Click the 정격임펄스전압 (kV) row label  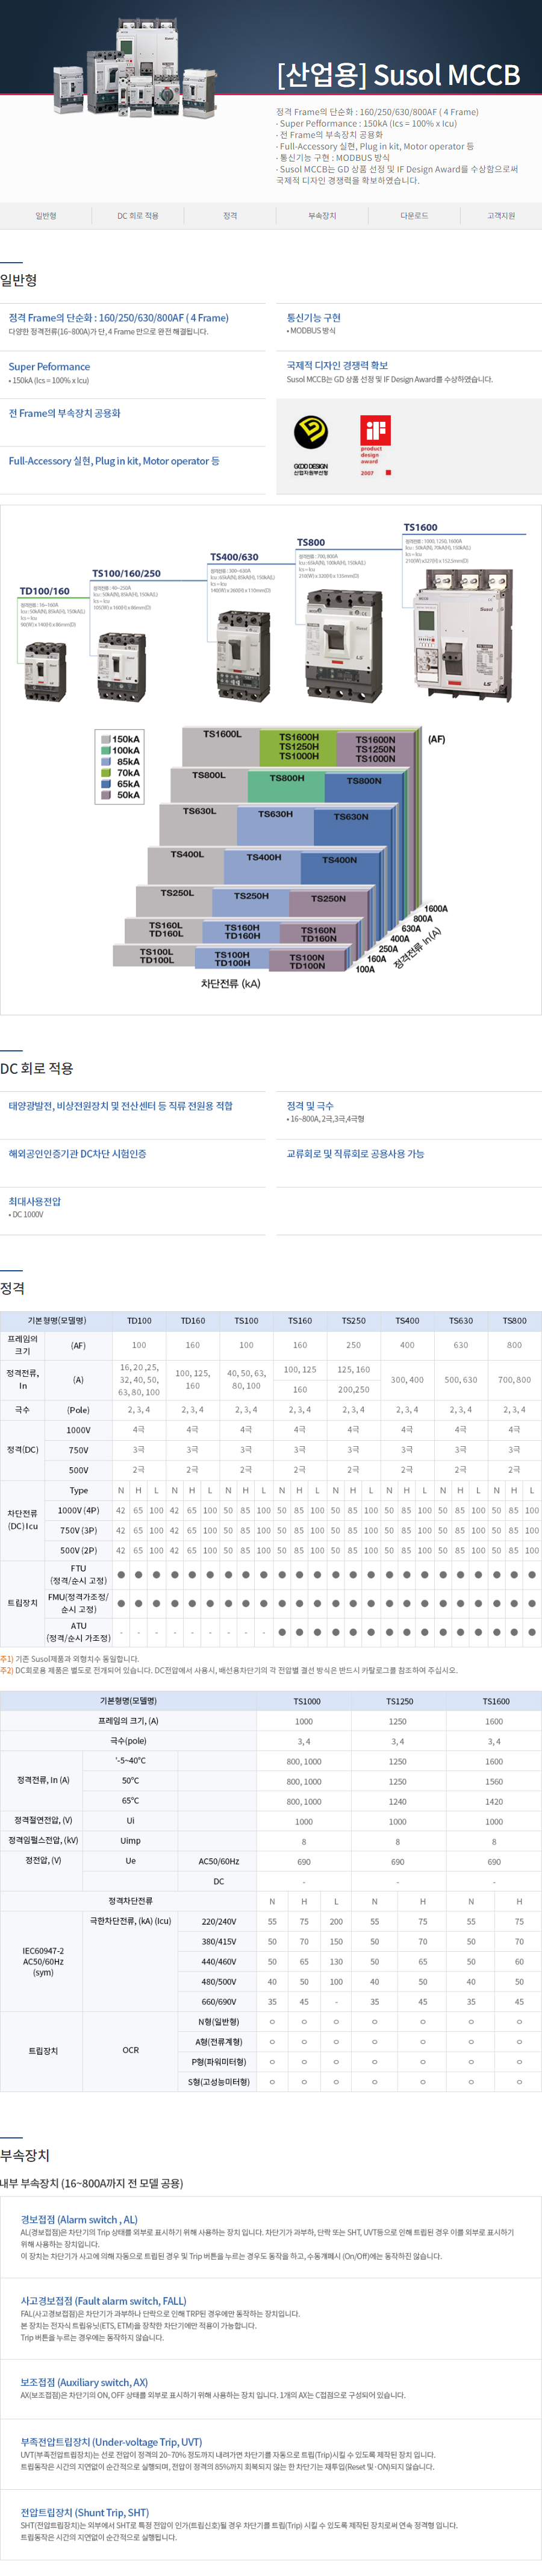pyautogui.click(x=43, y=1840)
